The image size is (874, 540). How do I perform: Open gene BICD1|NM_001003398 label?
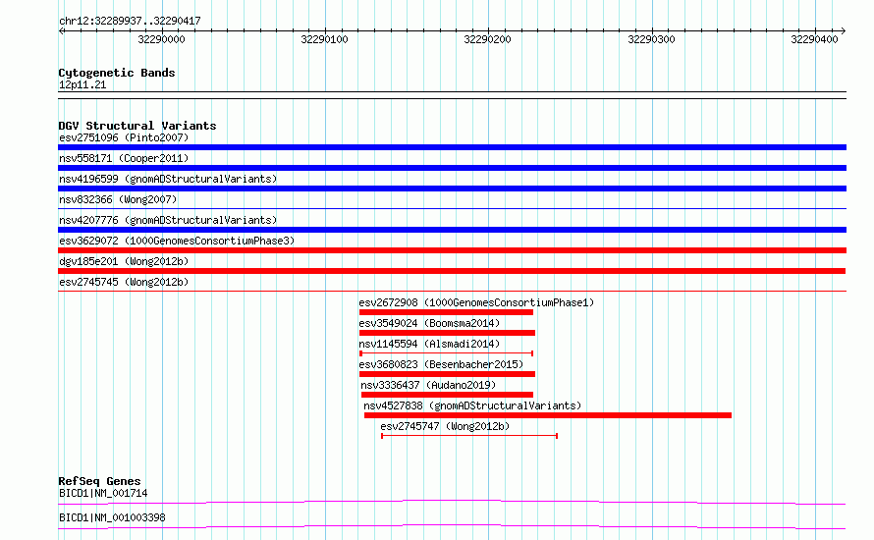[x=112, y=517]
